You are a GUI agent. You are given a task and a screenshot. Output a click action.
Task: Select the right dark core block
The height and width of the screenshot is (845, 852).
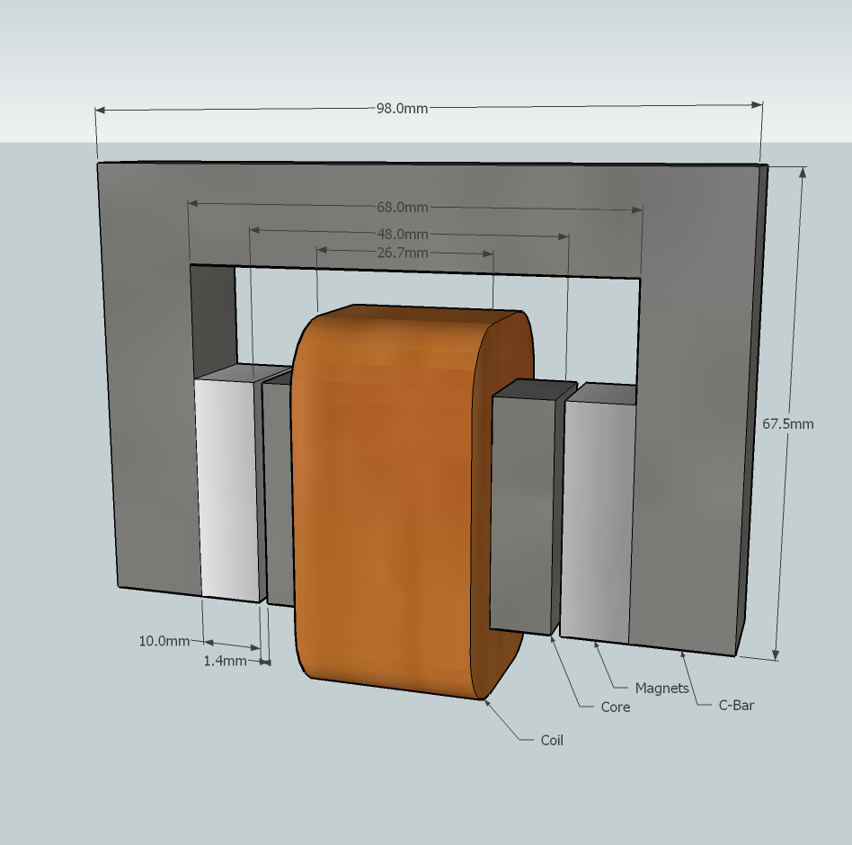click(x=524, y=508)
